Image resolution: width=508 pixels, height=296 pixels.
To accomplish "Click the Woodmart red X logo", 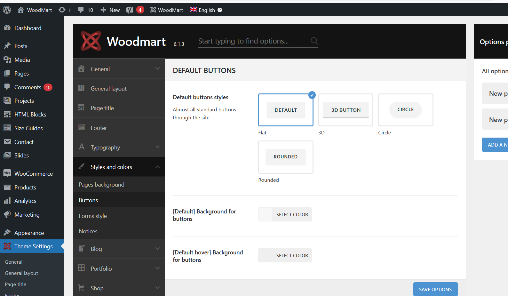I will (91, 41).
